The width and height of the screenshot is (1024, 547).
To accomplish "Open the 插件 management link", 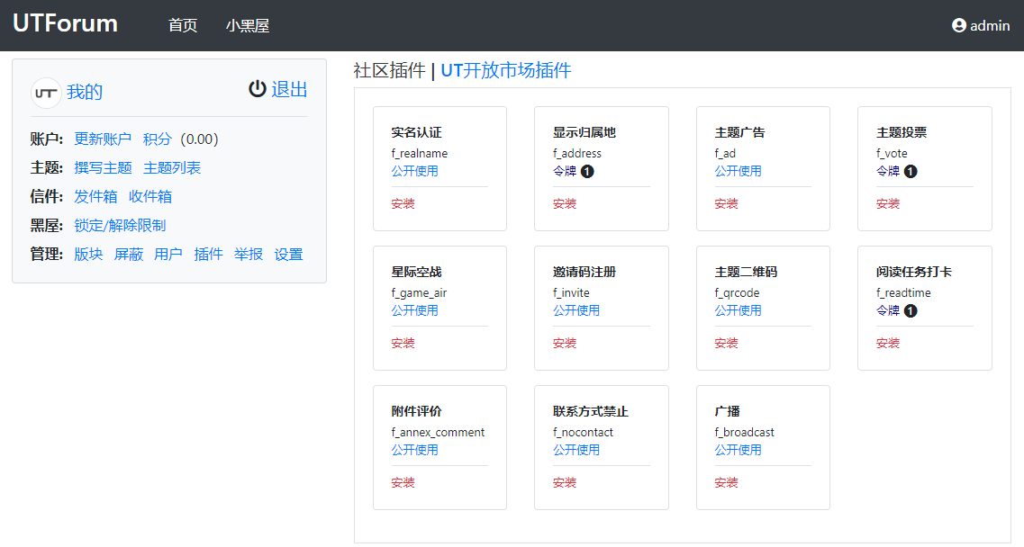I will 208,255.
